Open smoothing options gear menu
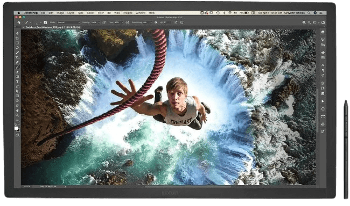The height and width of the screenshot is (206, 350). point(156,22)
